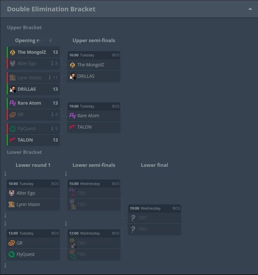
Task: Click the down arrow beside FlyQuest score 9
Action: 52,128
